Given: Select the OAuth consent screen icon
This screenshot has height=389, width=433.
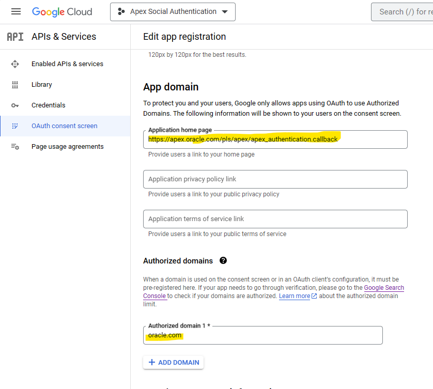Looking at the screenshot, I should click(x=16, y=126).
